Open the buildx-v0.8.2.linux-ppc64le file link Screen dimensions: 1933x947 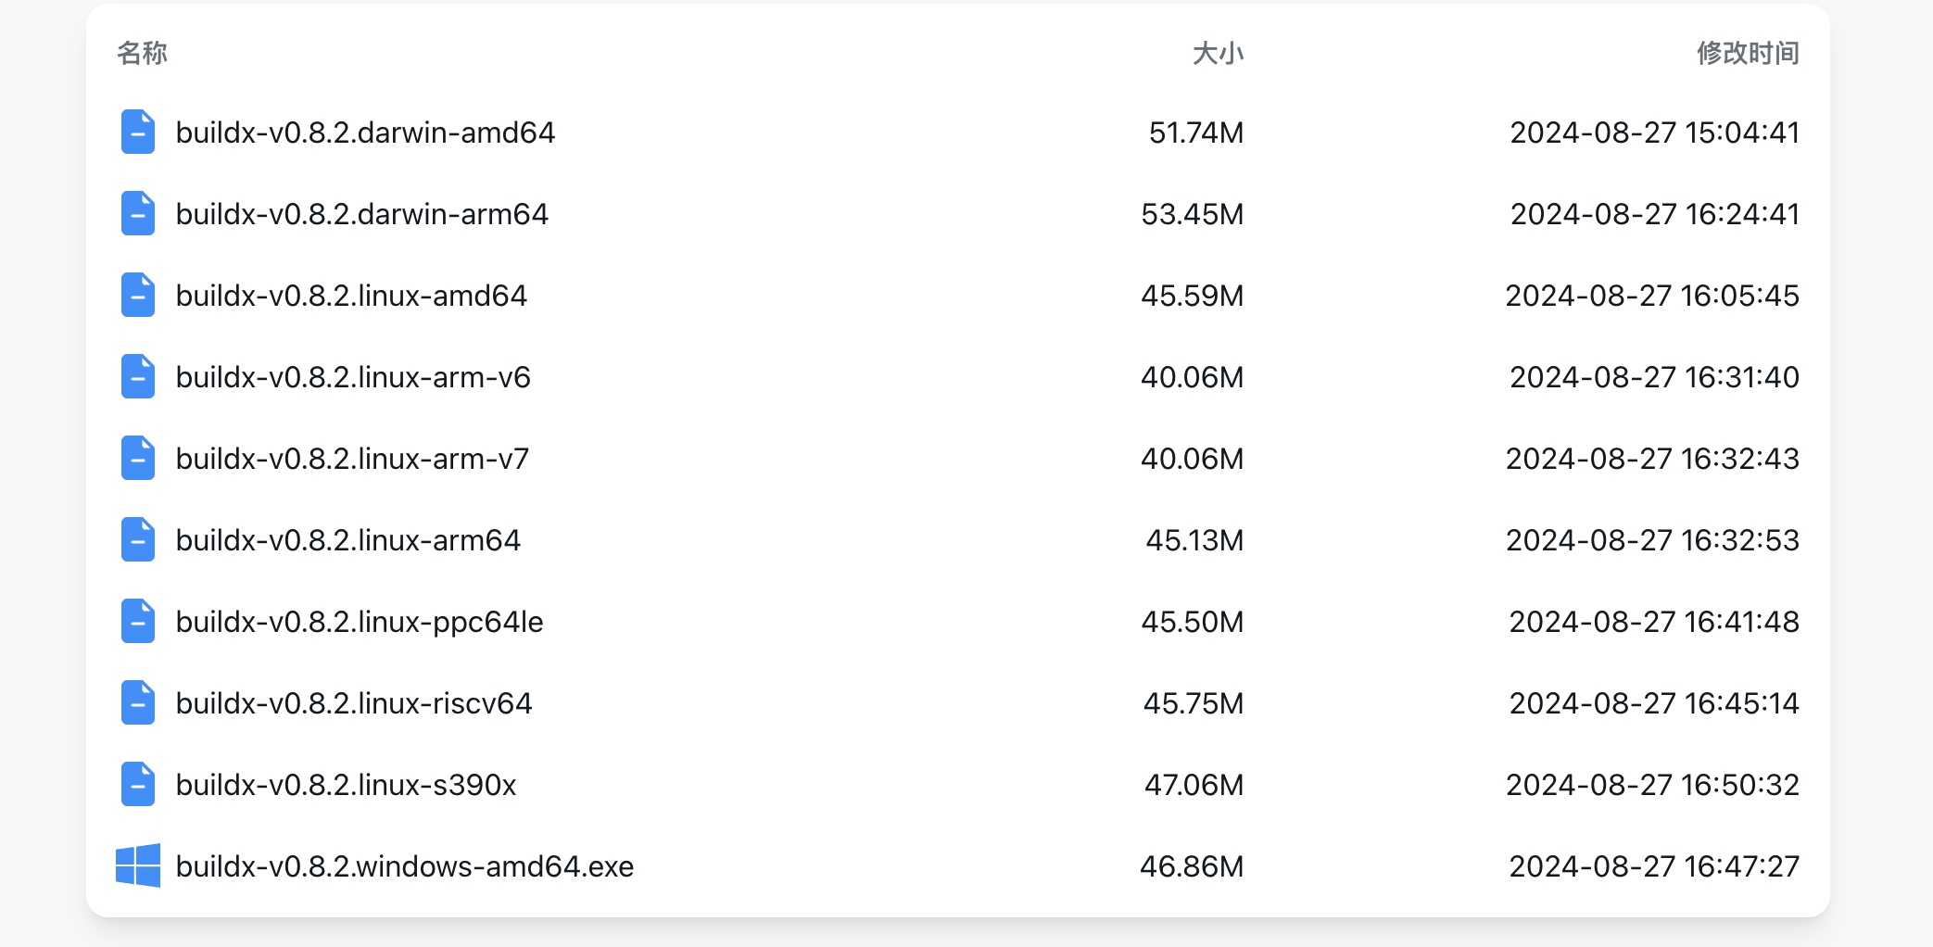[361, 622]
